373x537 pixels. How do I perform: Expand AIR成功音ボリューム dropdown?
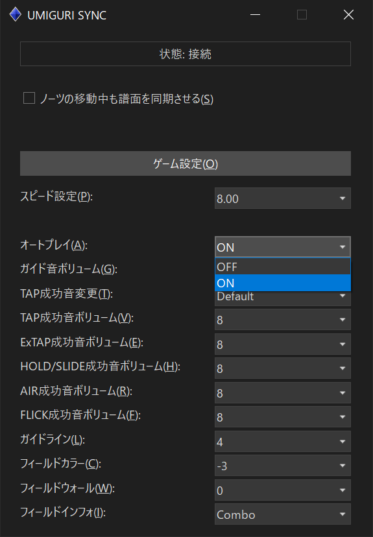283,393
